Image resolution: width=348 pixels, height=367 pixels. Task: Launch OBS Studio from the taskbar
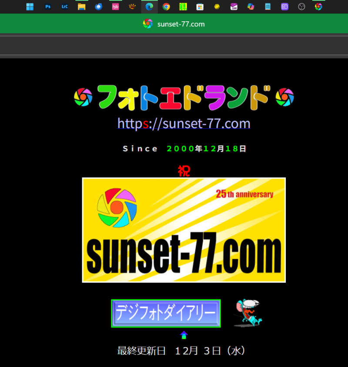[x=302, y=7]
